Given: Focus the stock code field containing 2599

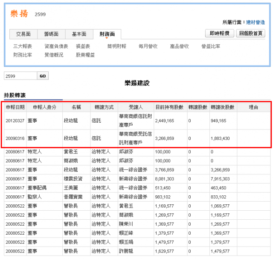Looking at the screenshot, I should tap(20, 76).
